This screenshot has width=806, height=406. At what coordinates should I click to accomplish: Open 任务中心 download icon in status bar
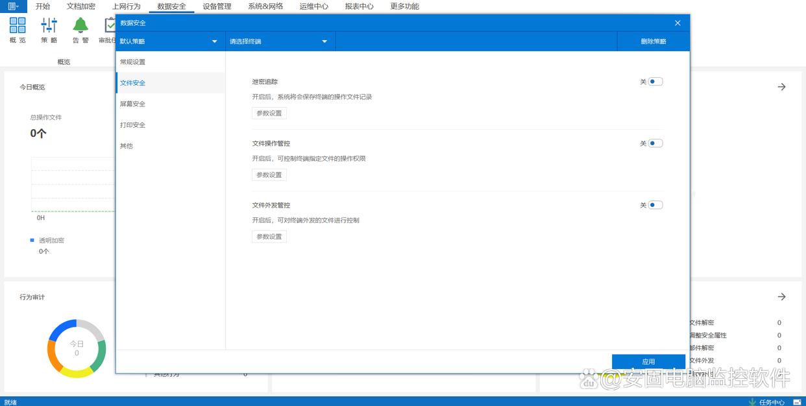[752, 402]
